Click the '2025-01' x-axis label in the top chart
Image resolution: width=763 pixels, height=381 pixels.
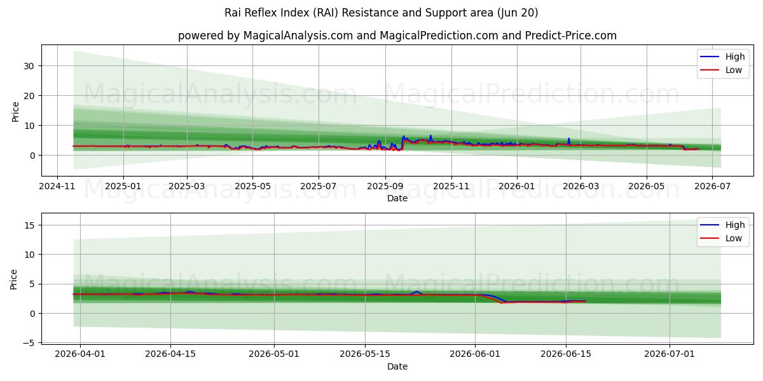pyautogui.click(x=123, y=187)
